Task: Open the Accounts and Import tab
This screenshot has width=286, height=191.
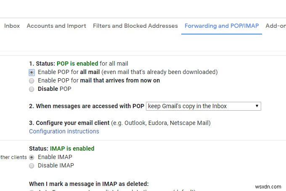Action: tap(56, 26)
